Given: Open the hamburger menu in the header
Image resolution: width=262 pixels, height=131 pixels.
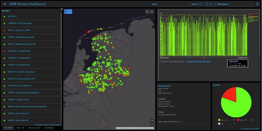Looking at the screenshot, I should pyautogui.click(x=257, y=4).
